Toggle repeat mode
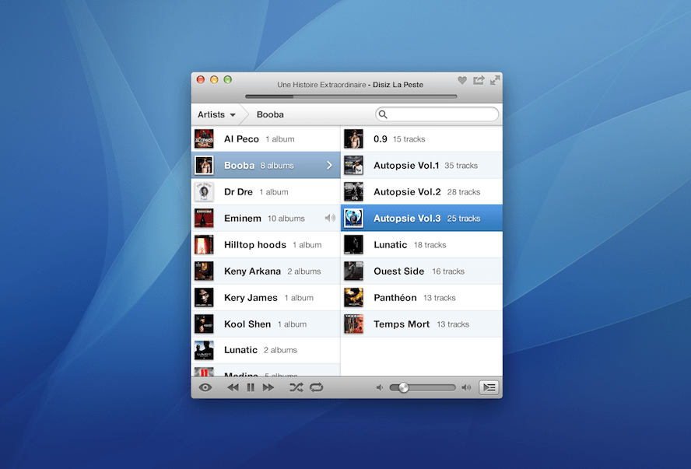This screenshot has width=691, height=469. click(x=317, y=387)
